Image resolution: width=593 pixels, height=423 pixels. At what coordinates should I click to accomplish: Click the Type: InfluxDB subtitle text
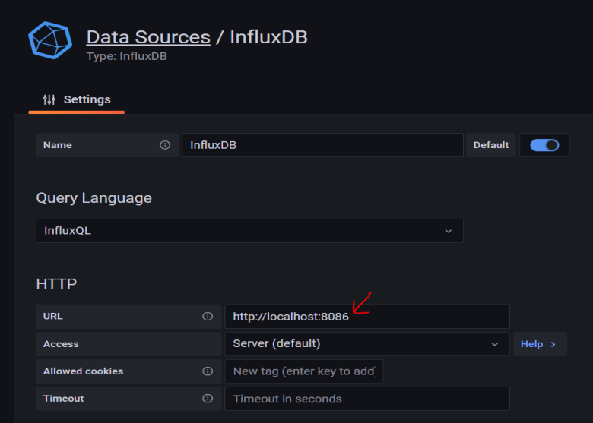click(127, 56)
